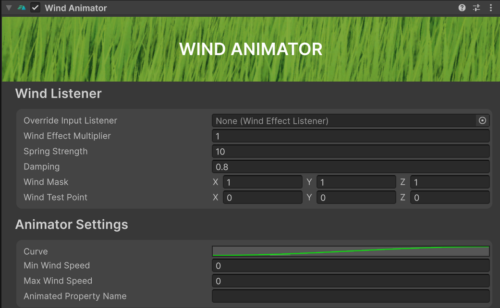
Task: Click the Wind Test Point Z field
Action: [x=450, y=198]
